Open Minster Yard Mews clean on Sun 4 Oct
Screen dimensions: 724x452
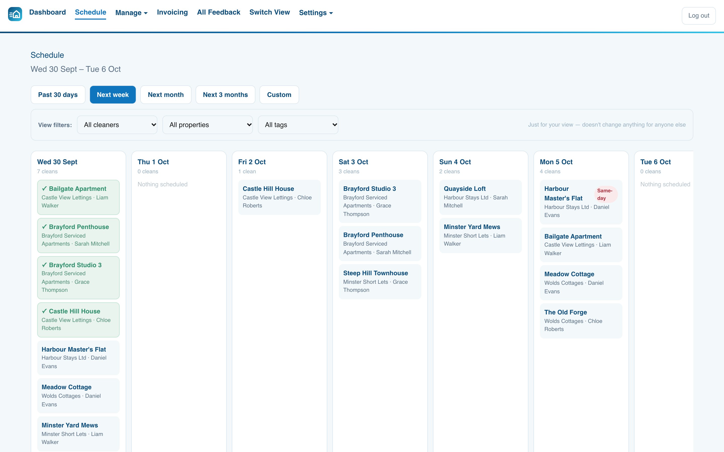pos(480,236)
